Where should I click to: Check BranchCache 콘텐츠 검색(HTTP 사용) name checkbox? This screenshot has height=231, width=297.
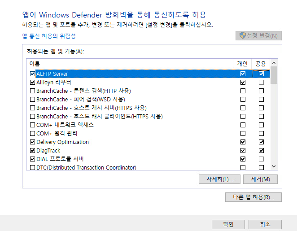pyautogui.click(x=32, y=91)
